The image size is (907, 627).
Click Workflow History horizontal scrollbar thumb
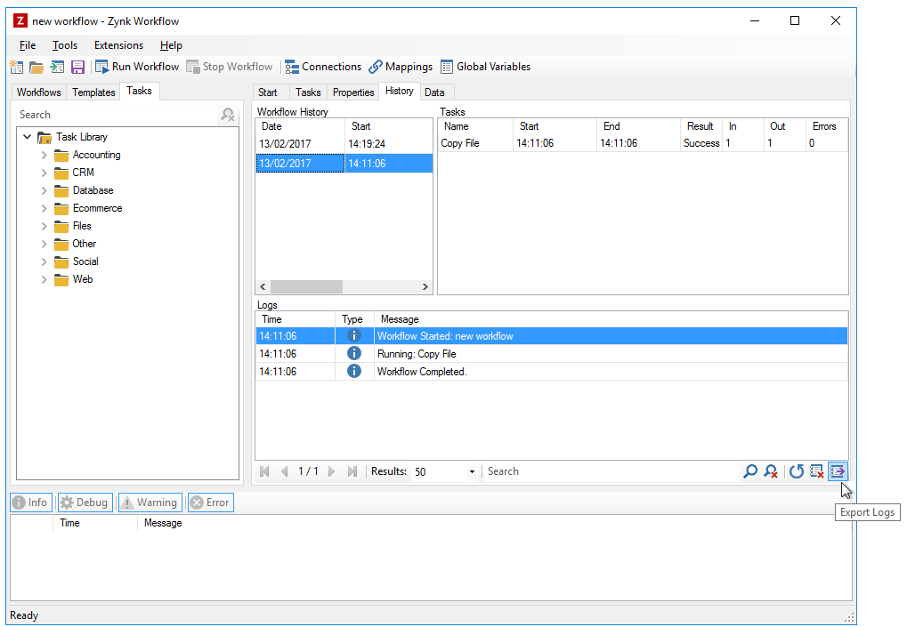pyautogui.click(x=306, y=286)
